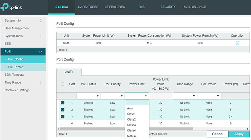Check the port 4 checkbox

[63, 123]
